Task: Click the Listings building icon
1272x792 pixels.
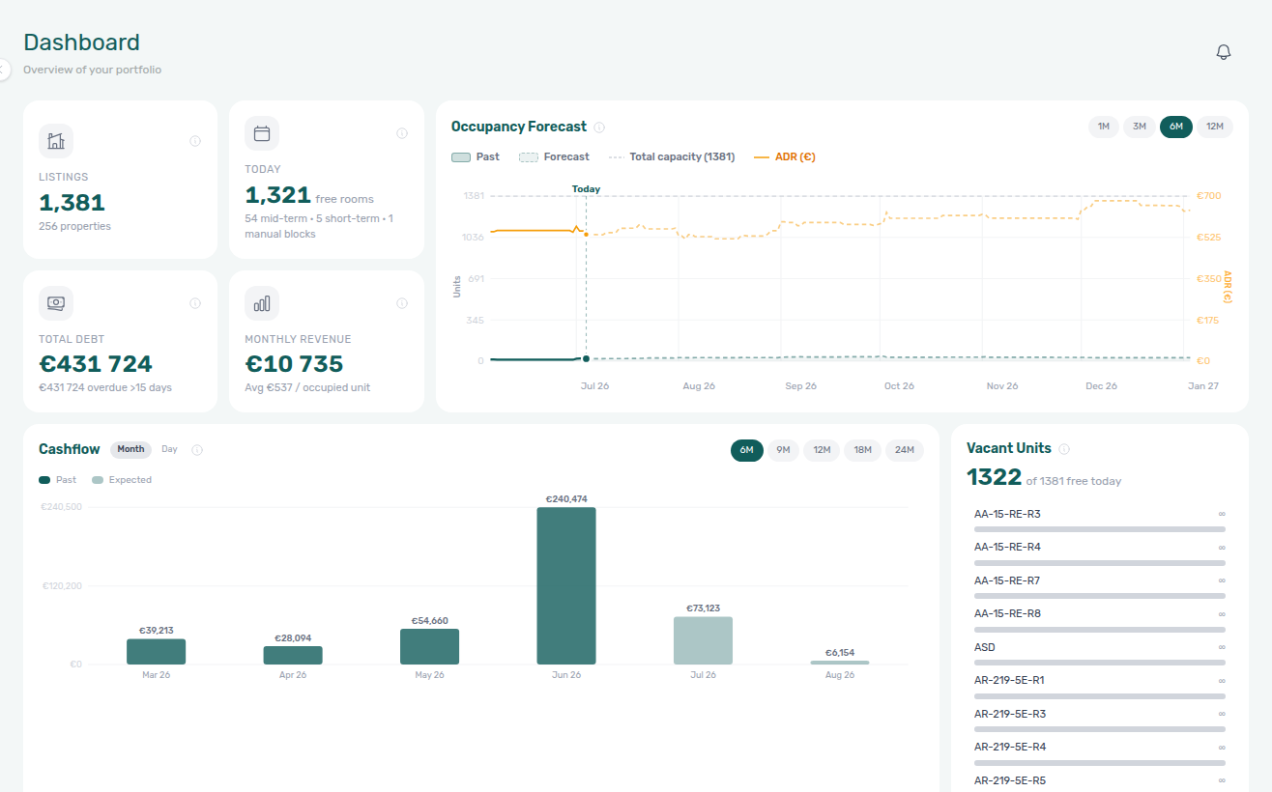Action: 56,141
